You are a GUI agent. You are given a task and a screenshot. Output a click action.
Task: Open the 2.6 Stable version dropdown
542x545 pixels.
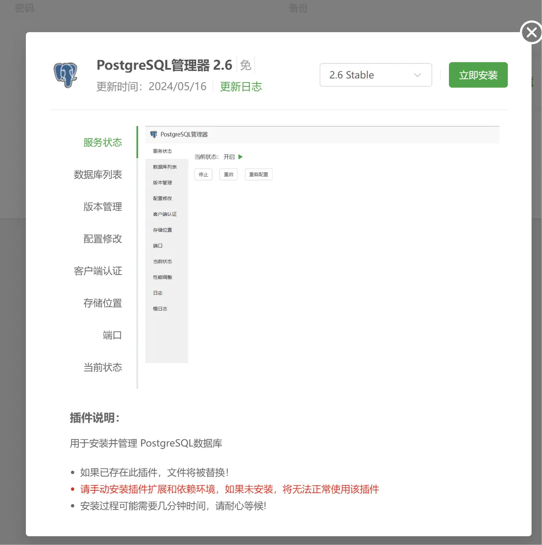click(376, 75)
